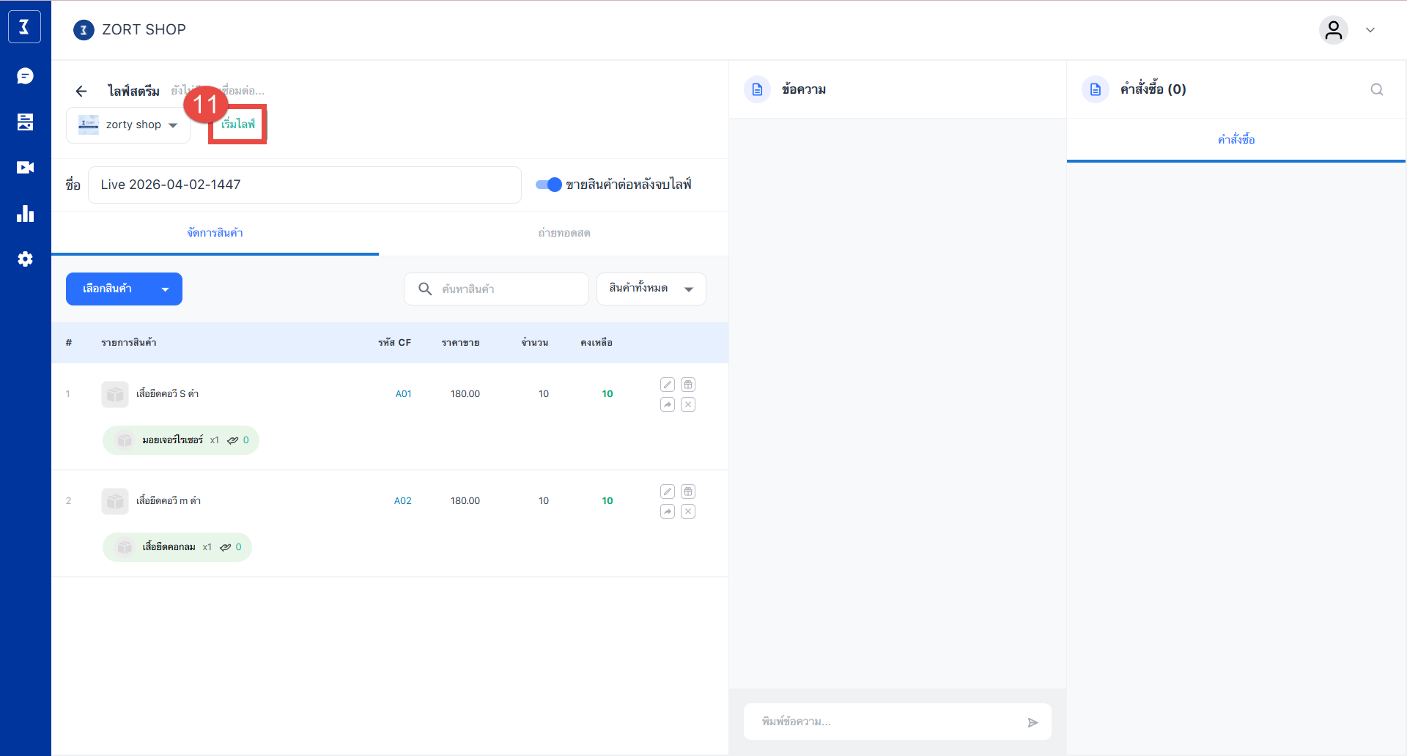This screenshot has width=1407, height=756.
Task: Click the ค้นหาสินค้า product search box
Action: [x=506, y=289]
